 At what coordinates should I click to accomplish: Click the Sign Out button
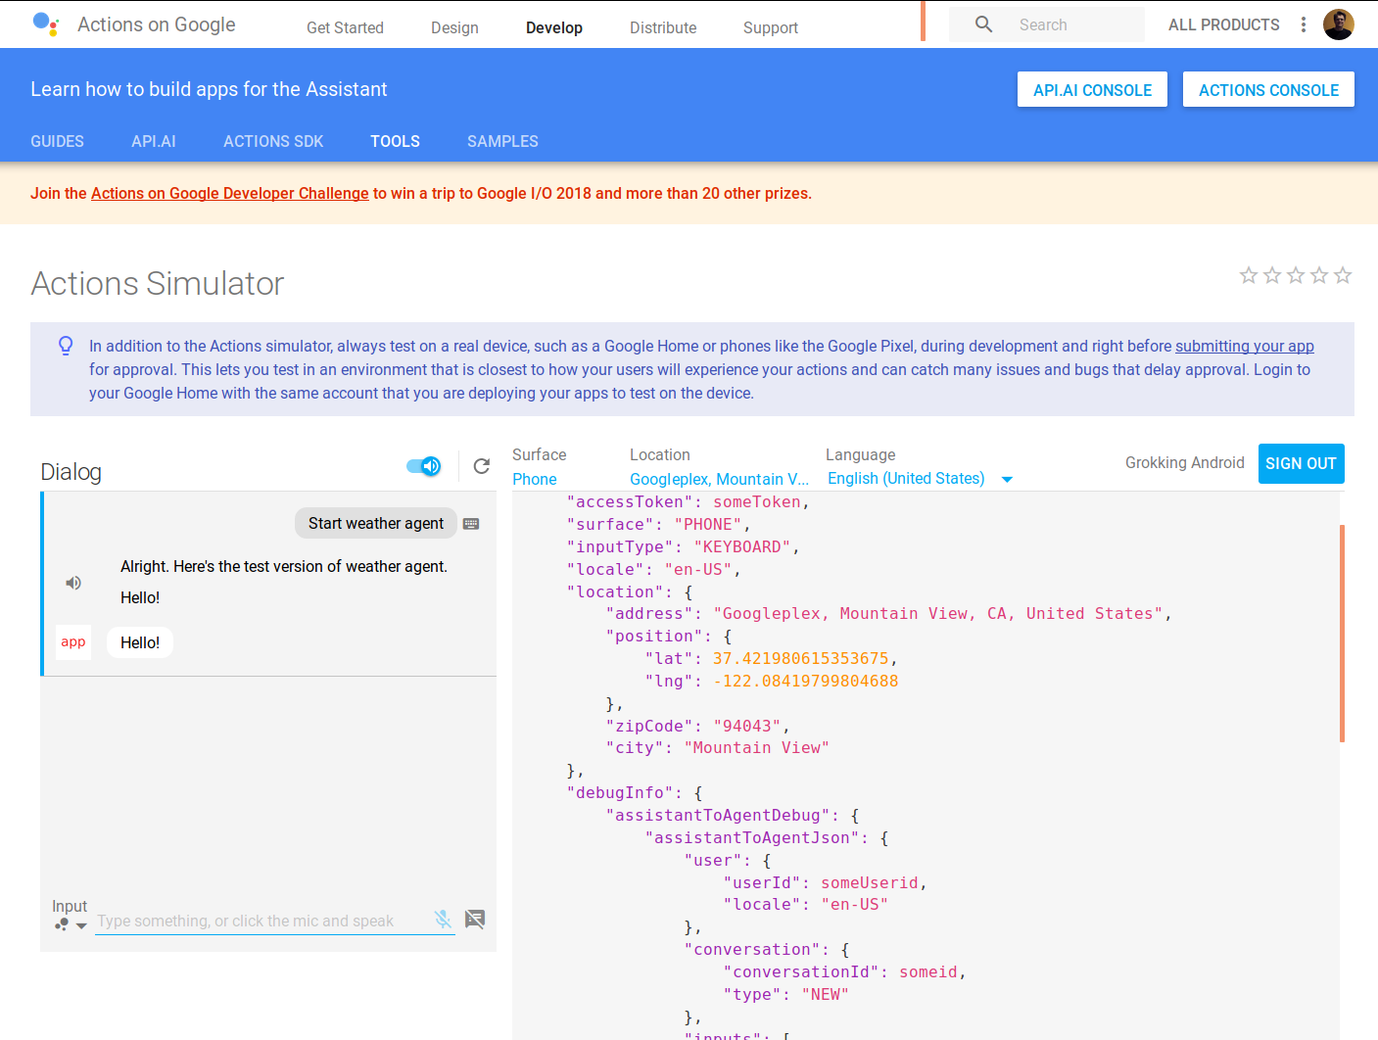[1301, 463]
